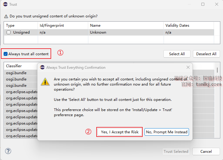Close the Trust window
The width and height of the screenshot is (223, 160).
(217, 5)
